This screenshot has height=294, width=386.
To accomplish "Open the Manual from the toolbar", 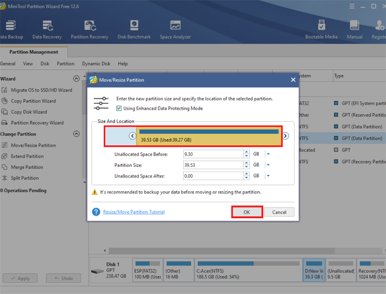I will point(355,29).
